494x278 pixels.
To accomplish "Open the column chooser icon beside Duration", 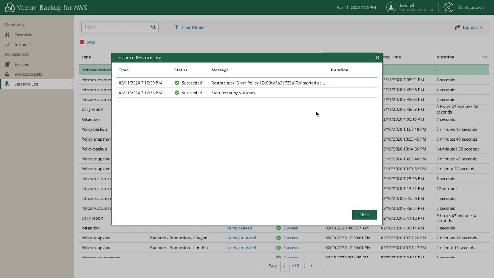I will tap(484, 57).
